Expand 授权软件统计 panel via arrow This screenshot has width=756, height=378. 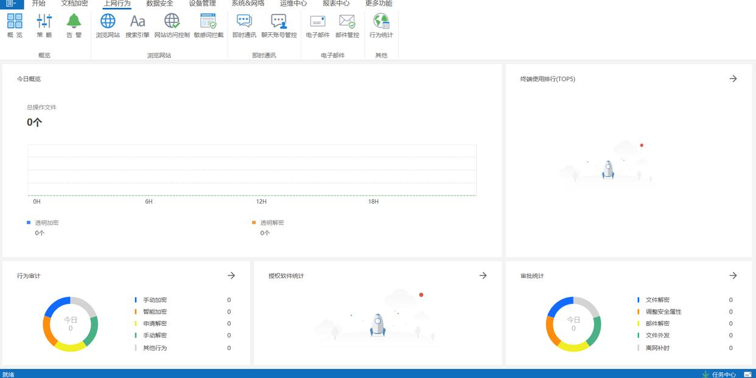(483, 276)
